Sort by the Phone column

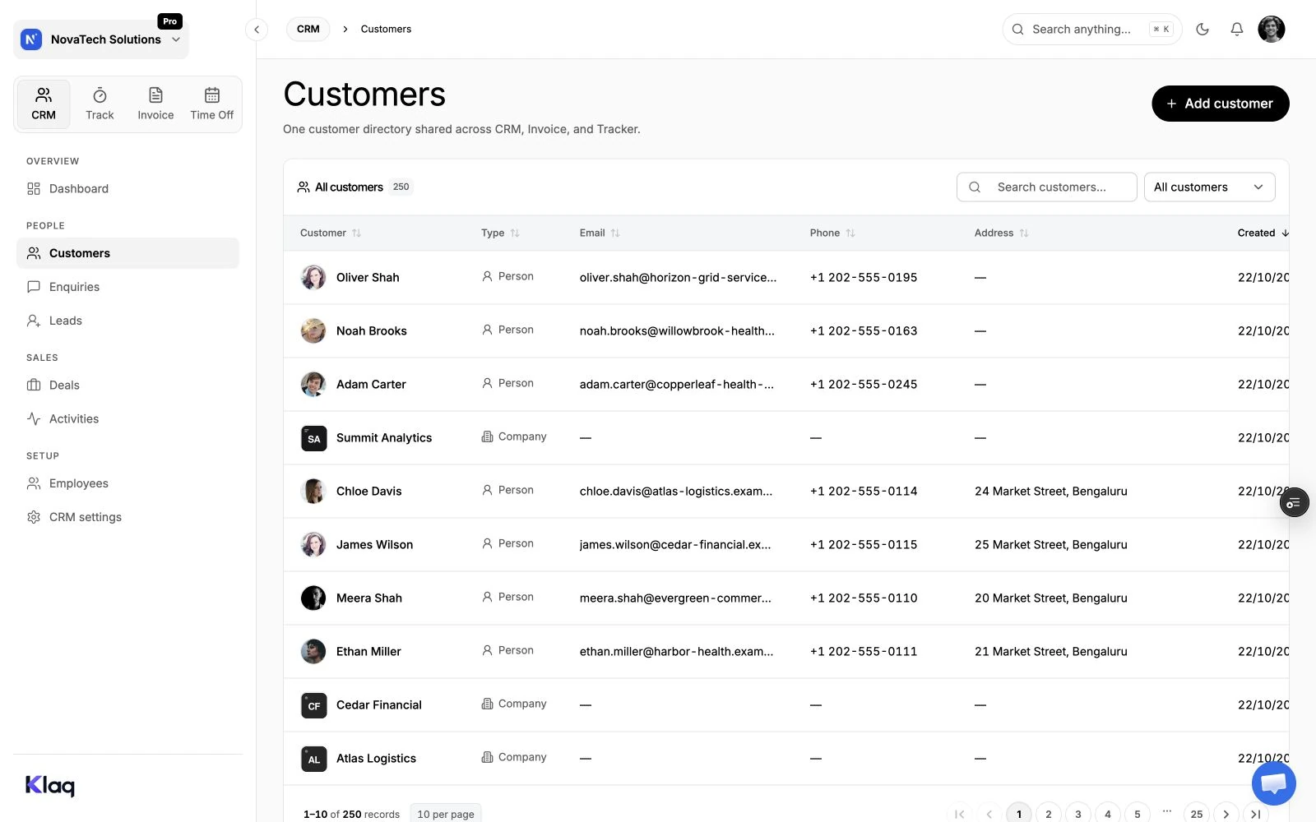[832, 233]
